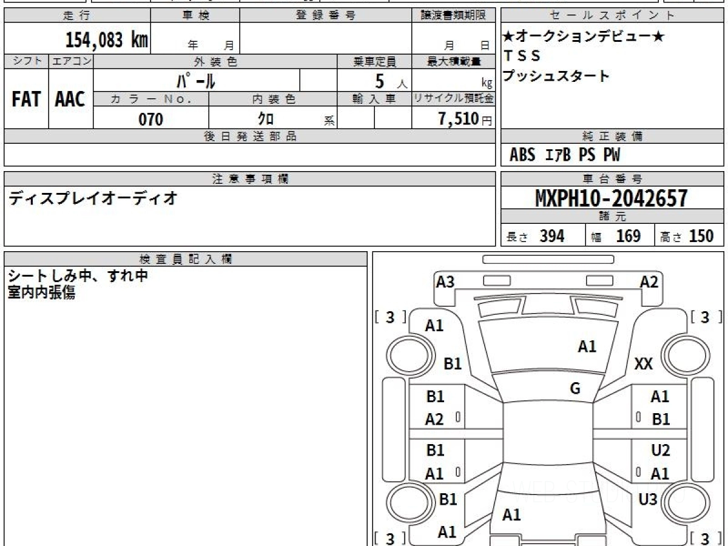
Task: Click the 輸入車 header cell
Action: (374, 99)
